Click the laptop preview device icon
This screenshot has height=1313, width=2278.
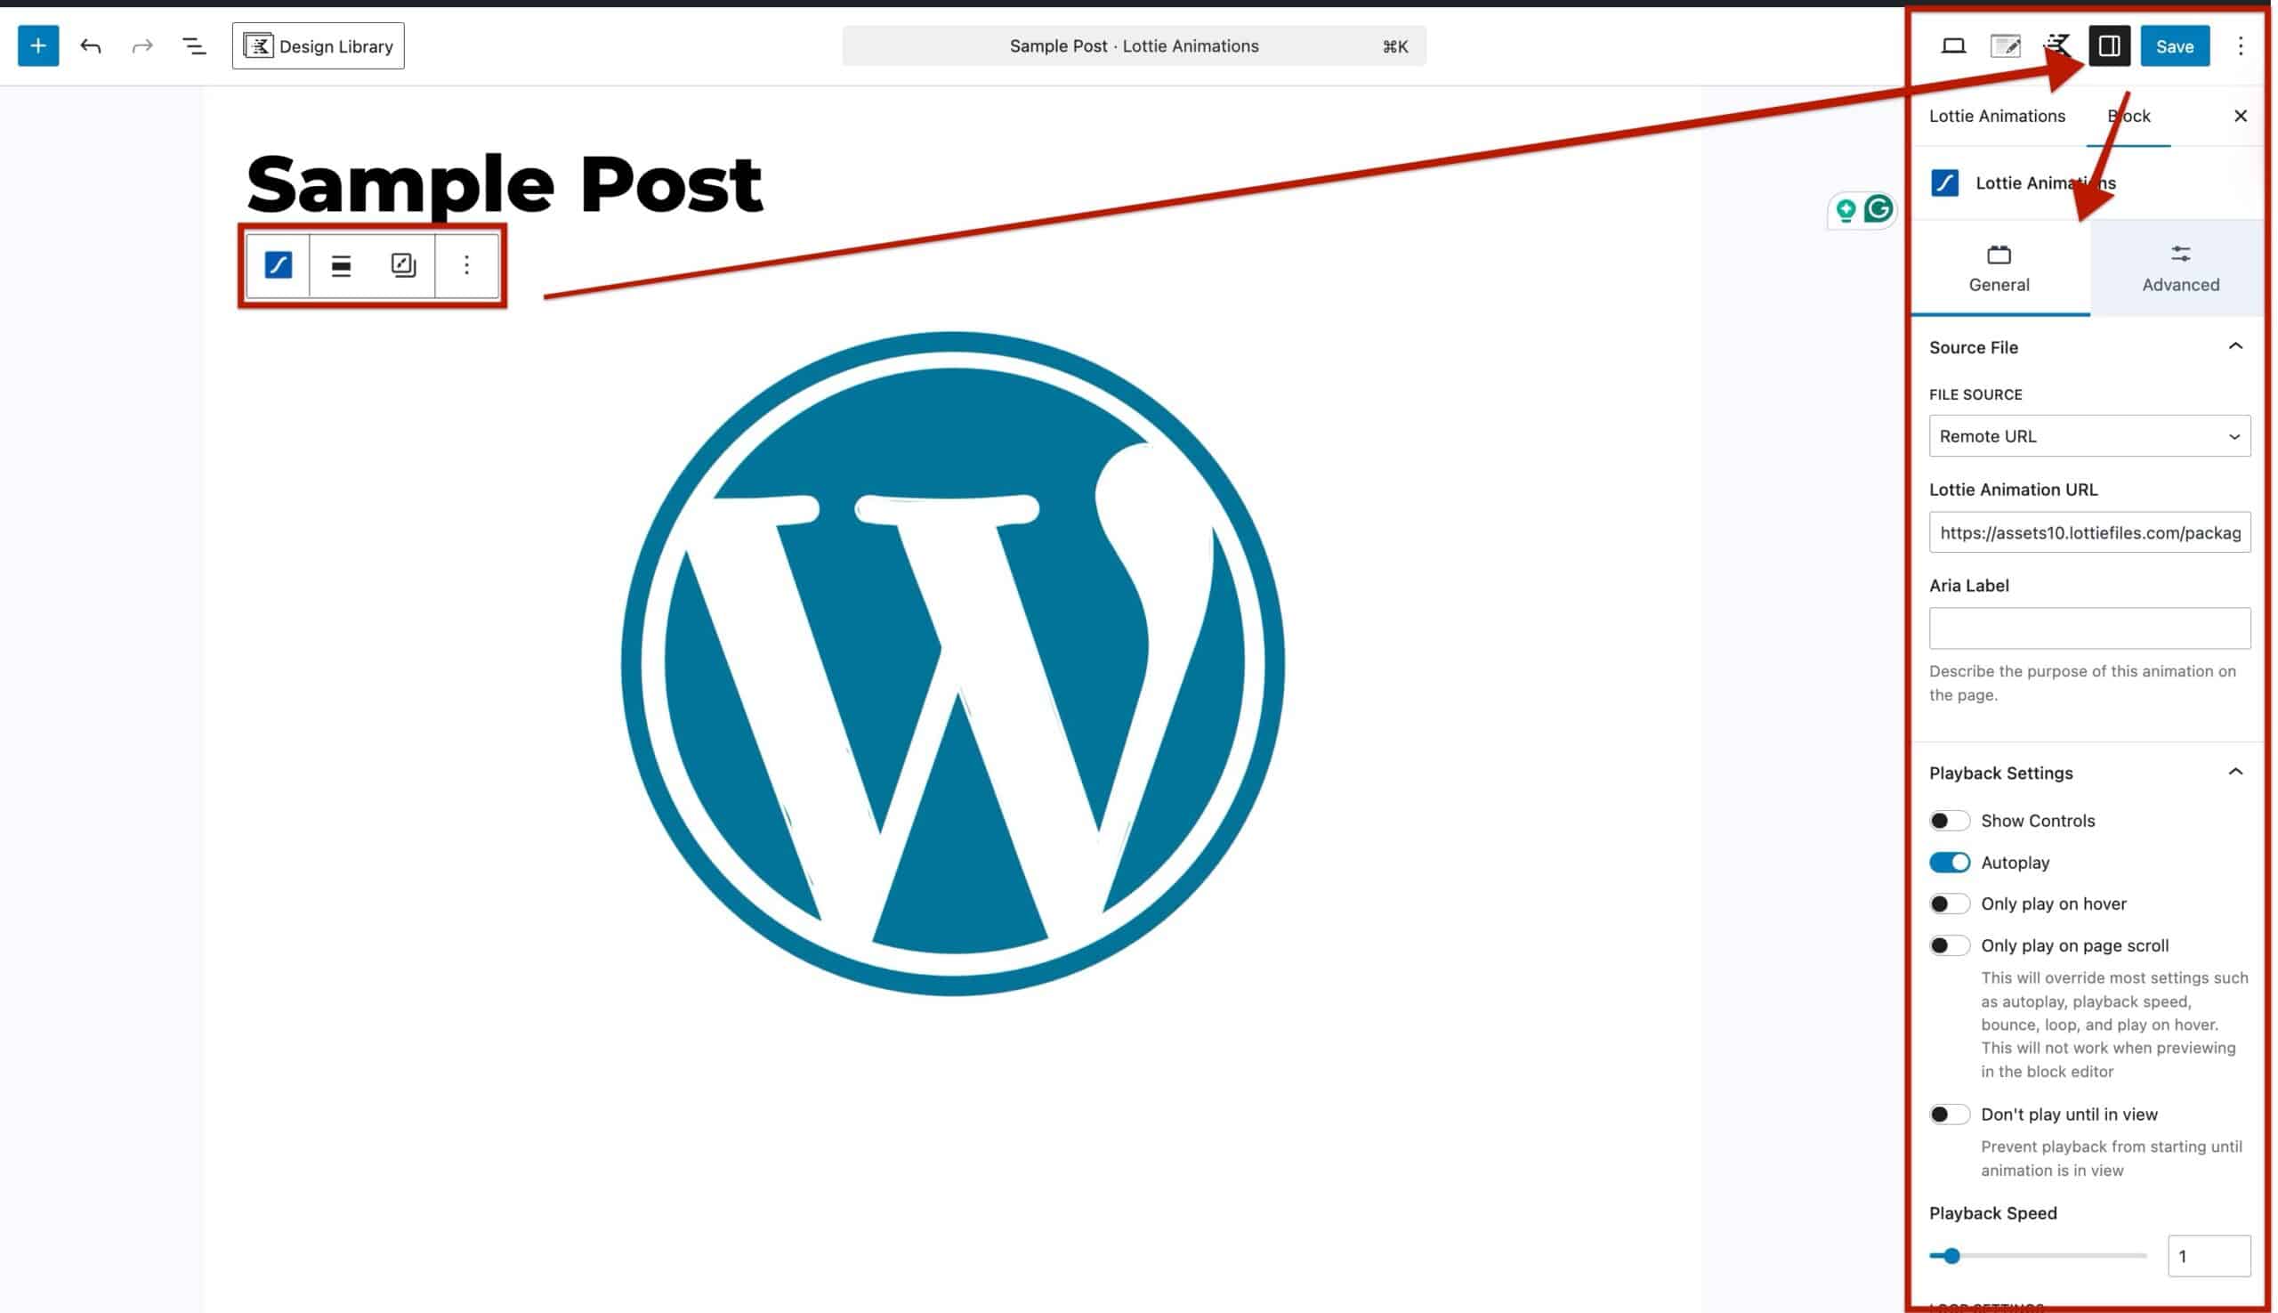(1952, 46)
